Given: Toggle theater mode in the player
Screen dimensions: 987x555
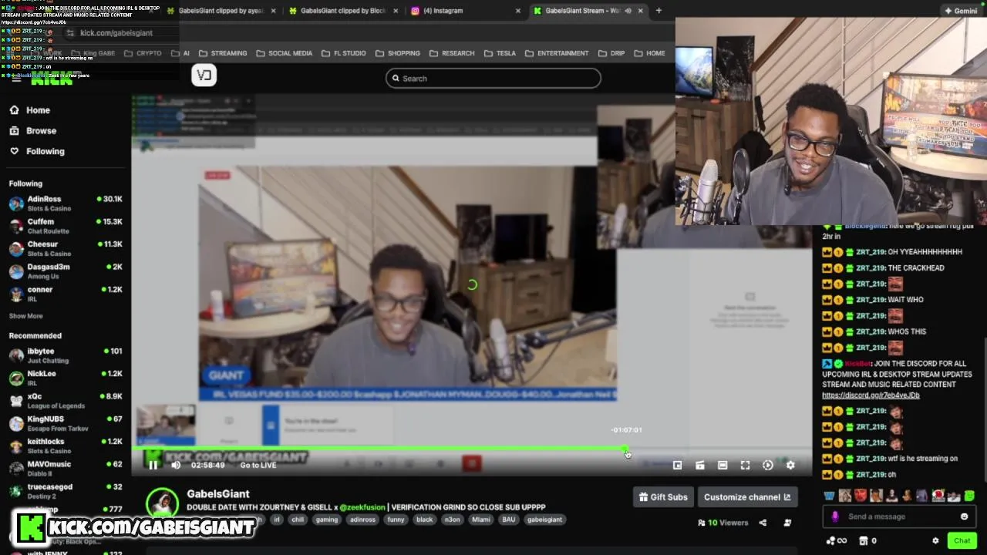Looking at the screenshot, I should pyautogui.click(x=723, y=465).
